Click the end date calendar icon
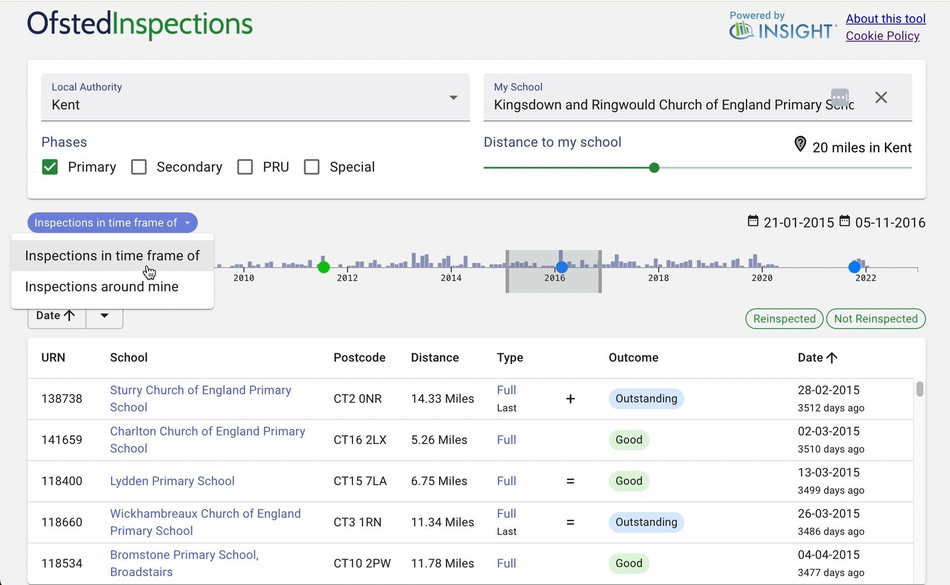950x585 pixels. point(845,221)
